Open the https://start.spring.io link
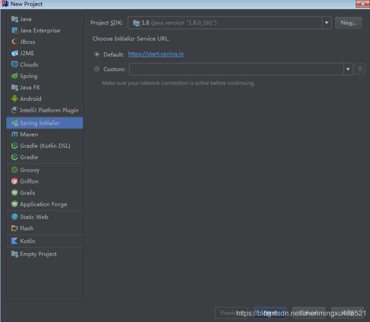This screenshot has height=322, width=370. pyautogui.click(x=156, y=54)
